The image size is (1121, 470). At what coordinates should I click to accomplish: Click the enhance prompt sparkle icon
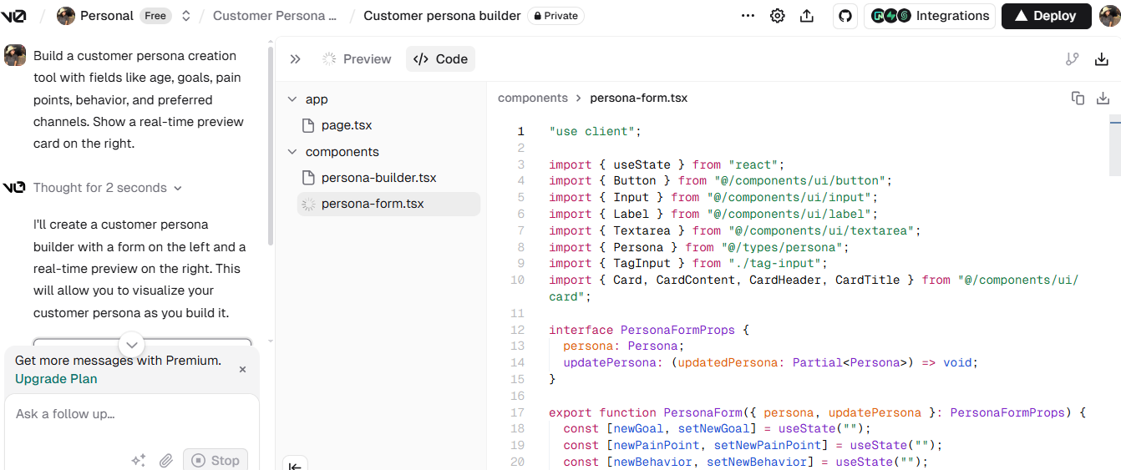click(x=139, y=460)
